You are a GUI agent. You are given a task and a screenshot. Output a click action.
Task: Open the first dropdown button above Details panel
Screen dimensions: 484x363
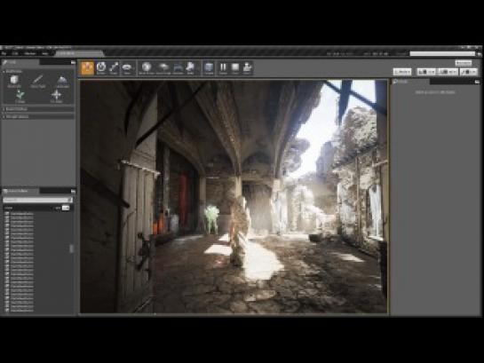[402, 72]
